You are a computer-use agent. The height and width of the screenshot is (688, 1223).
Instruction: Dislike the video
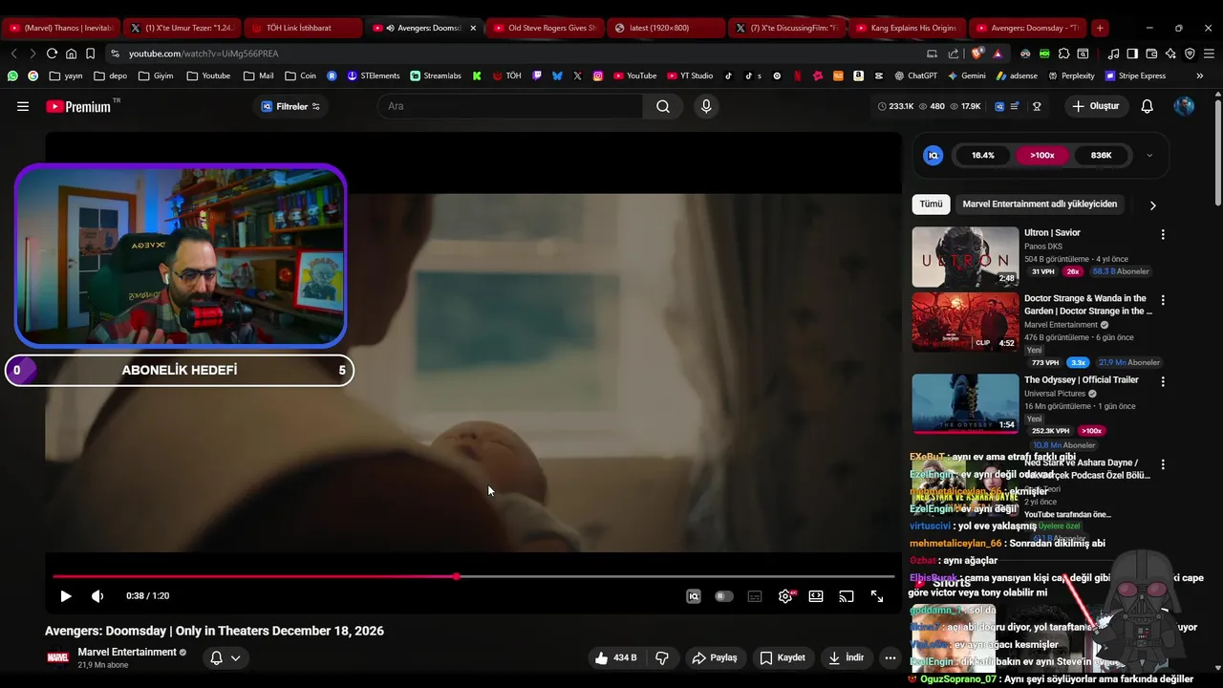662,657
